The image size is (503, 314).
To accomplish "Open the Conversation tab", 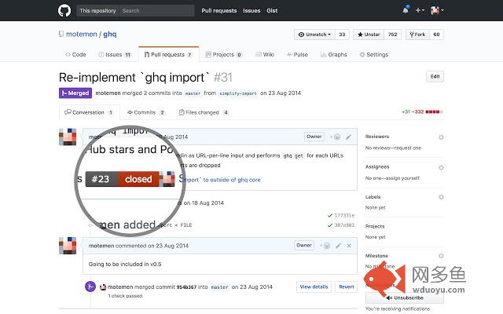I will (89, 112).
